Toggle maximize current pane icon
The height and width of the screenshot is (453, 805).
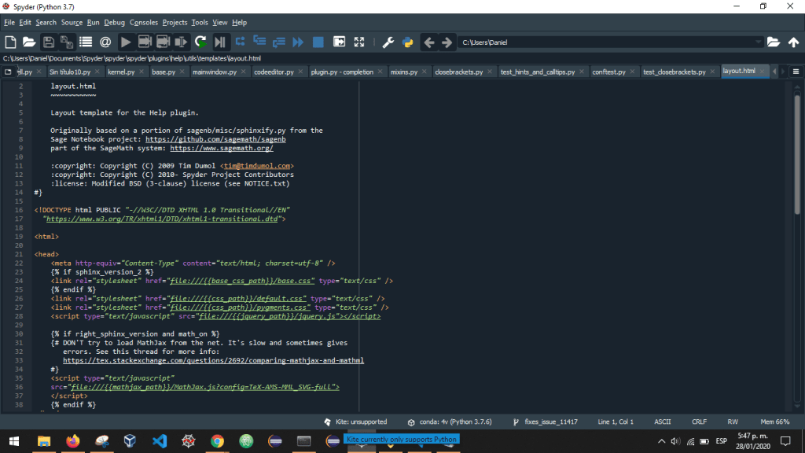coord(340,42)
